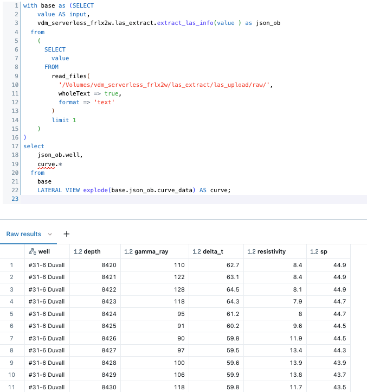Click the numeric type icon on sp column
Image resolution: width=367 pixels, height=392 pixels.
tap(314, 252)
